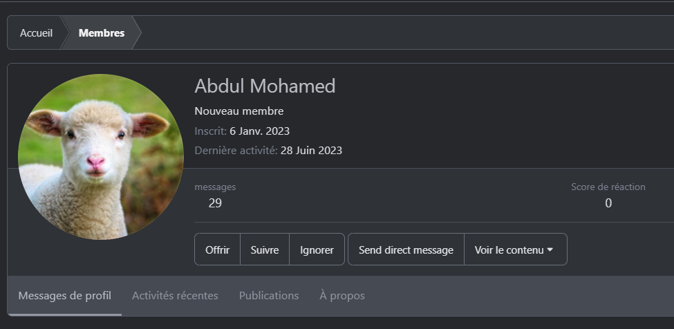The width and height of the screenshot is (674, 329).
Task: Expand the Voir le contenu dropdown
Action: [x=516, y=250]
